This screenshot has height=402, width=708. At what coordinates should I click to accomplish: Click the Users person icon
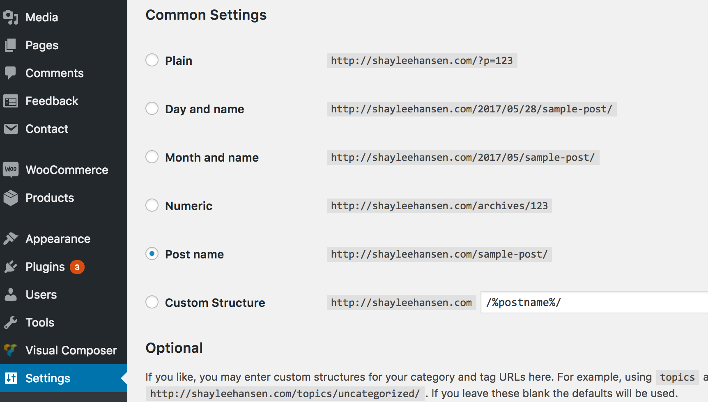(11, 295)
